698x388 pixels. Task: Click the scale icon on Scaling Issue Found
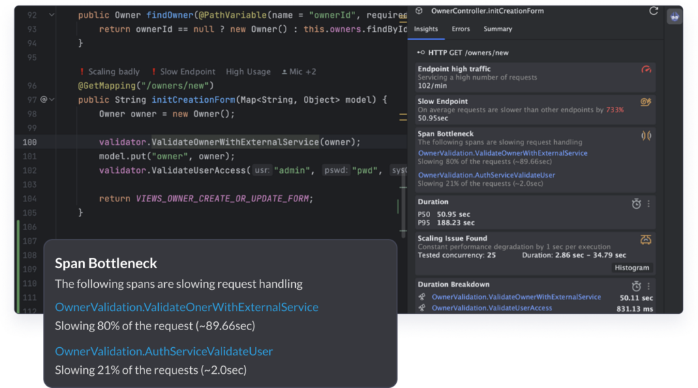pos(646,239)
